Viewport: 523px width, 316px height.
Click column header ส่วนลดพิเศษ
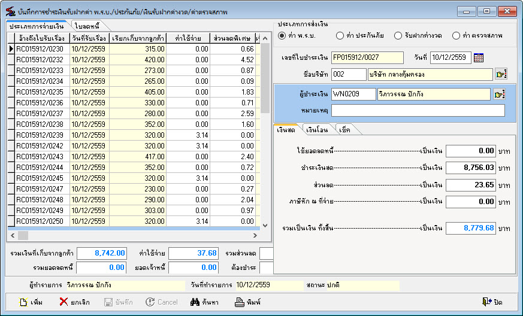pyautogui.click(x=233, y=38)
